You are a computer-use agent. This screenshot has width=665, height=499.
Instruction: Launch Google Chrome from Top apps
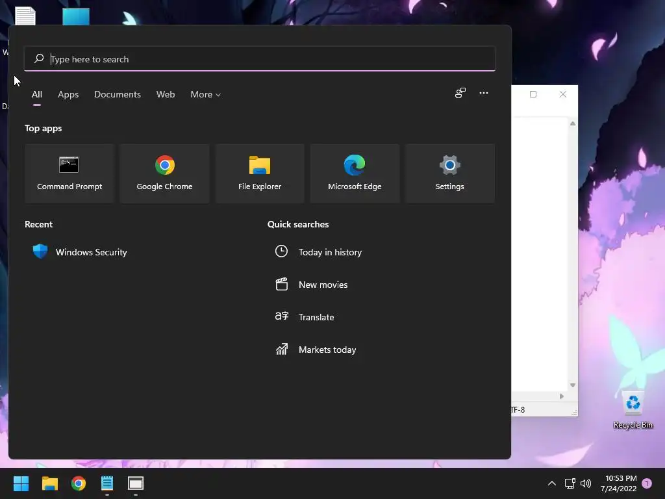pos(164,173)
